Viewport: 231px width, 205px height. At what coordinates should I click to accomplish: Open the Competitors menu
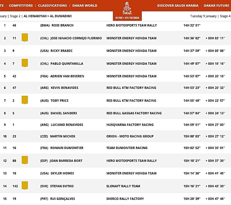point(21,6)
